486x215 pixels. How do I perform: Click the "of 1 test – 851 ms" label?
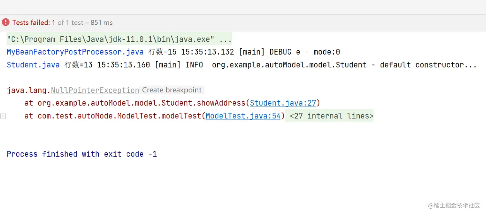coord(85,22)
